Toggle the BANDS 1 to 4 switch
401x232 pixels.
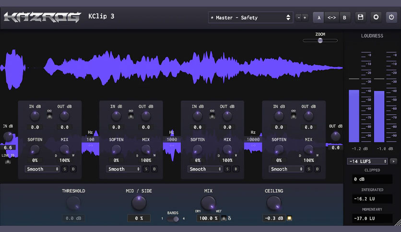coord(173,219)
